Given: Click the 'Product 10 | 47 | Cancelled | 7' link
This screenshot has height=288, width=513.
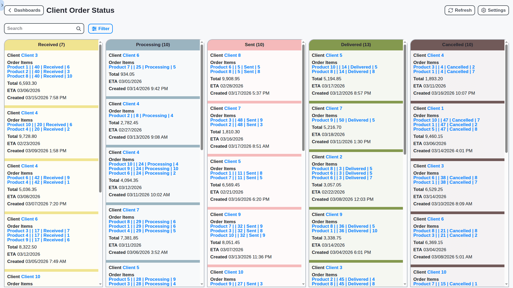Looking at the screenshot, I should tap(446, 120).
